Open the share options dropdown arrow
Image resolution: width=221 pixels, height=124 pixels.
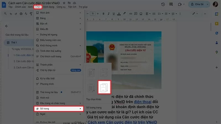[207, 4]
